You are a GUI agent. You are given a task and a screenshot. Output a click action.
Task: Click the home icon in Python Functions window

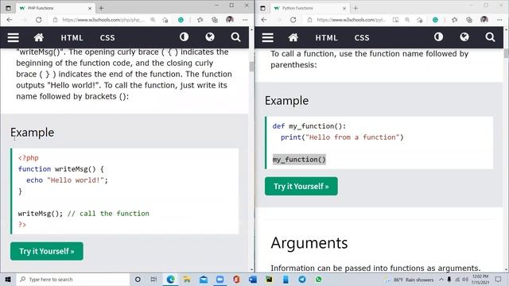(x=293, y=37)
